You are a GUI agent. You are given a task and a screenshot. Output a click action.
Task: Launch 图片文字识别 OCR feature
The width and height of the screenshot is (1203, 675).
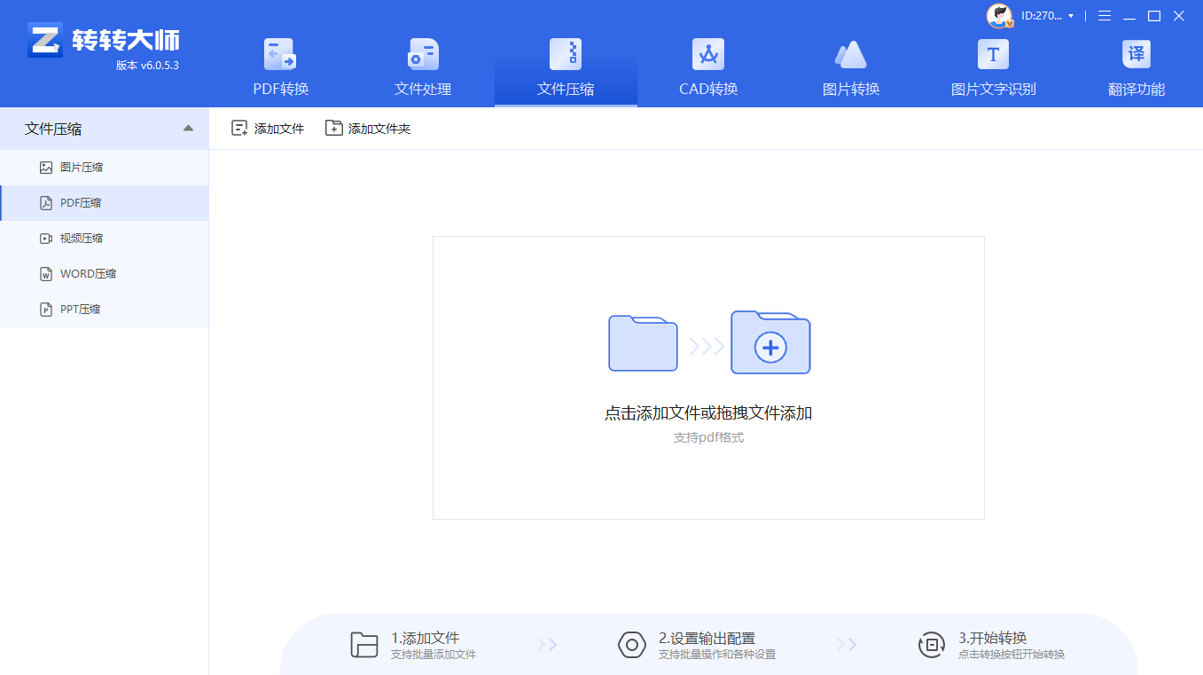point(991,67)
